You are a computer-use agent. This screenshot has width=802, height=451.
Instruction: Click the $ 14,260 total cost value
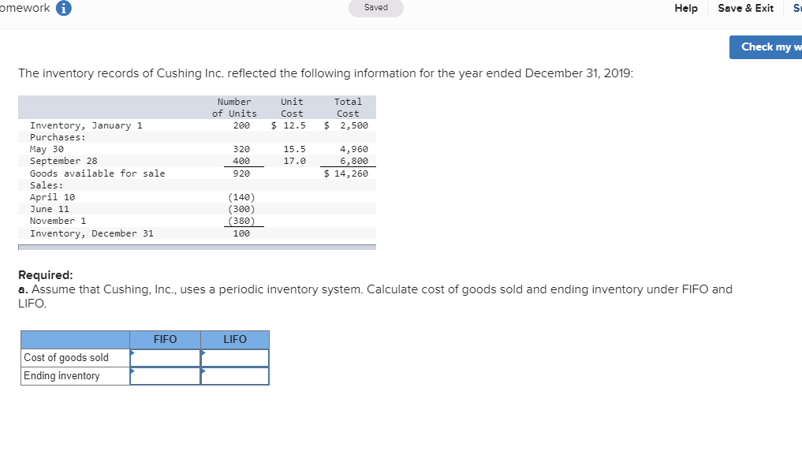345,173
